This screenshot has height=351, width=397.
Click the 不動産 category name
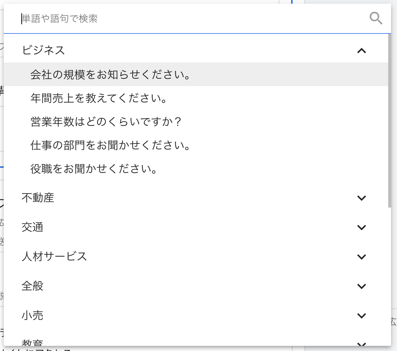pos(38,198)
